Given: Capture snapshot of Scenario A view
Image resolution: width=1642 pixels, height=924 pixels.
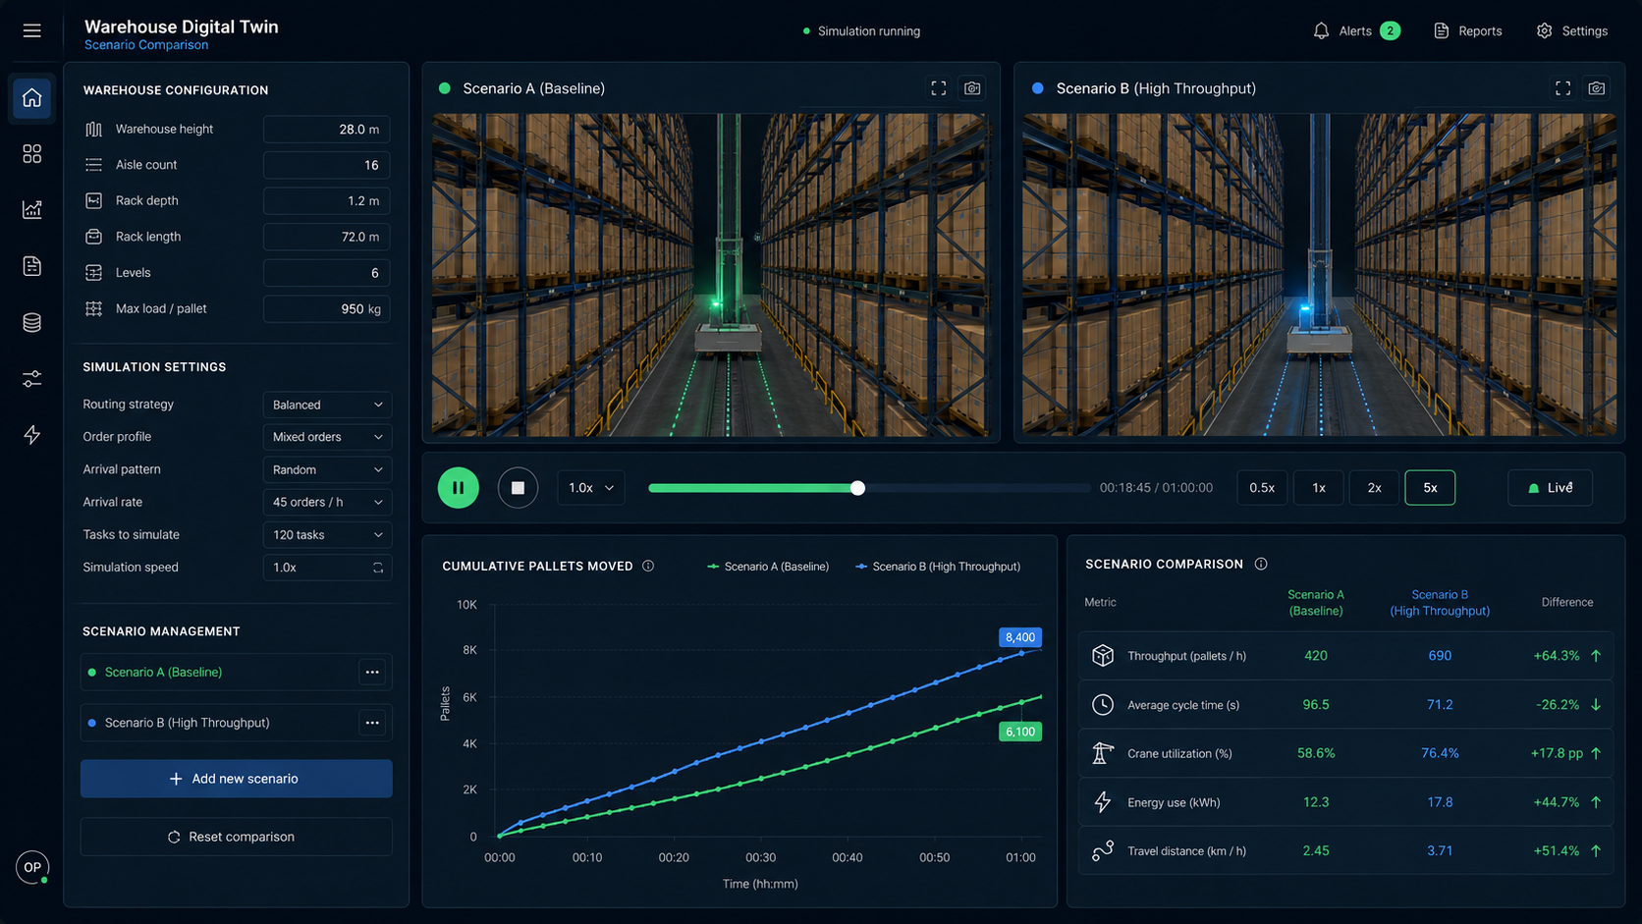Looking at the screenshot, I should point(972,88).
